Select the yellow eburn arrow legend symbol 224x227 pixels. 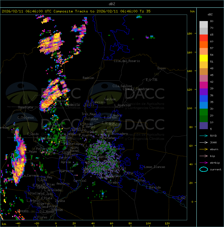[204, 149]
